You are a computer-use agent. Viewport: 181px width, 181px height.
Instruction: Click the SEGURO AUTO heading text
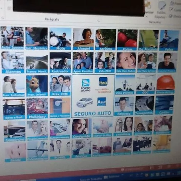pos(93,114)
